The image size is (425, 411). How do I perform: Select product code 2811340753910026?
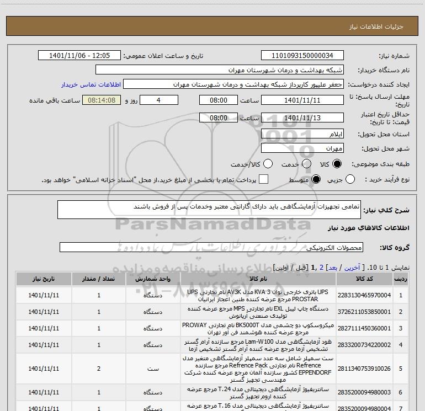pos(364,369)
